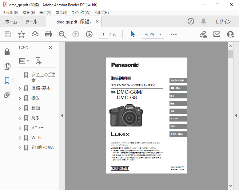Viewport: 239px width, 190px height.
Task: Click the ログイン sign-in button
Action: tap(223, 22)
